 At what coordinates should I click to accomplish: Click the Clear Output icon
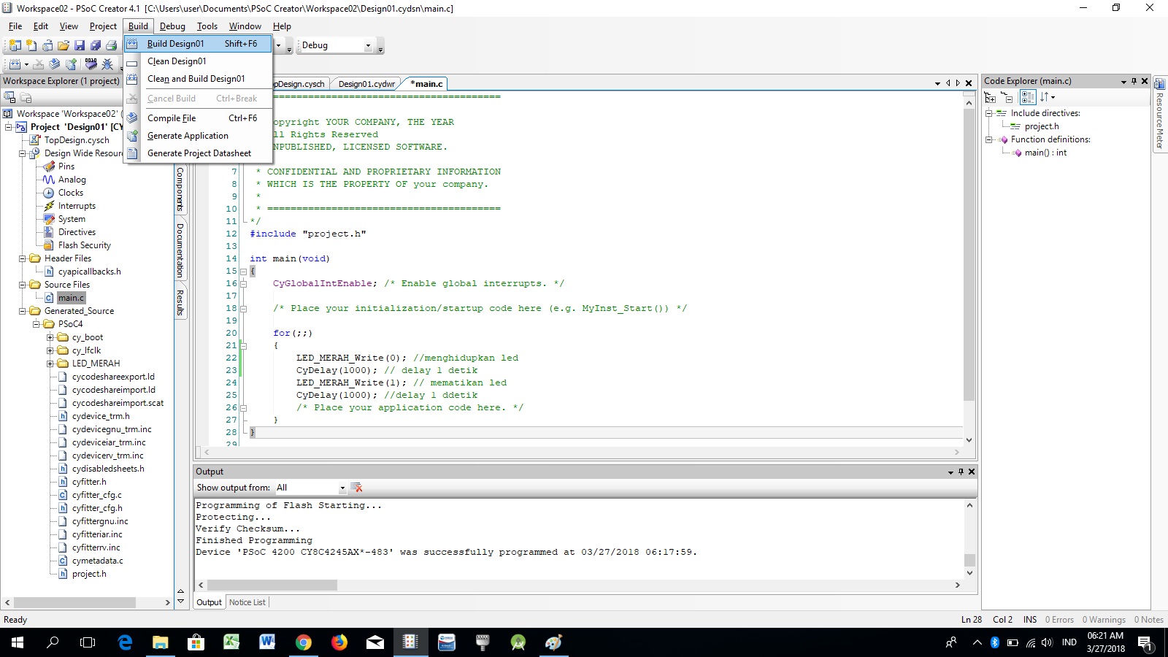(356, 488)
